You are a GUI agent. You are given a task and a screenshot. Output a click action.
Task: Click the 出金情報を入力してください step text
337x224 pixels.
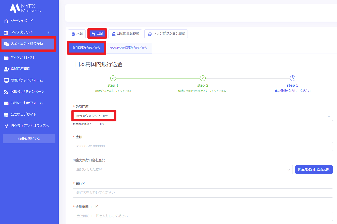293,91
